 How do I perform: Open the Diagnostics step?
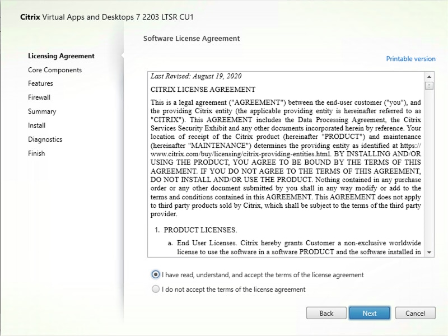[45, 139]
